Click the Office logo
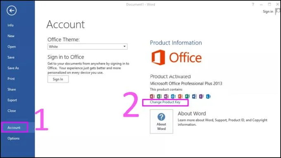 [x=176, y=57]
